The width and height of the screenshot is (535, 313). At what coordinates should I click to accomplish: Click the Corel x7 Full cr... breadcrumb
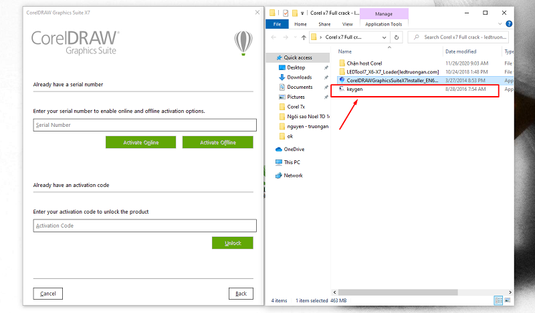(343, 37)
